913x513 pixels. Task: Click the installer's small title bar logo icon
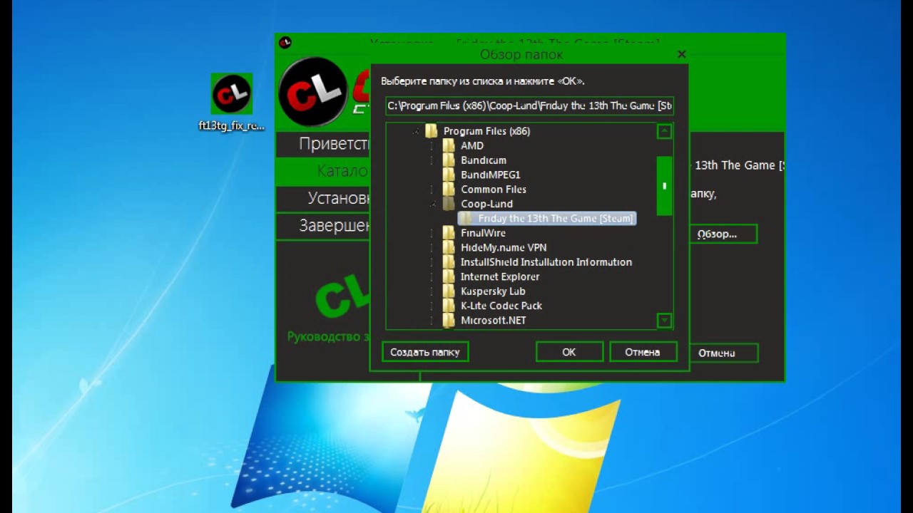point(285,43)
